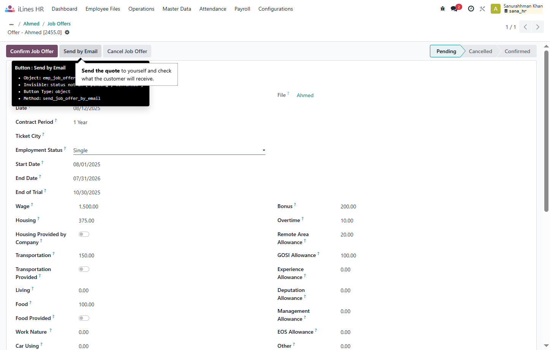Edit Wage value 1,500.00
Screen dimensions: 550x350
point(89,207)
